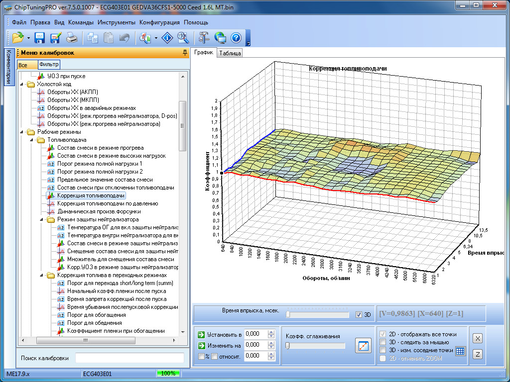Switch to the 'Таблица' tab

click(230, 53)
